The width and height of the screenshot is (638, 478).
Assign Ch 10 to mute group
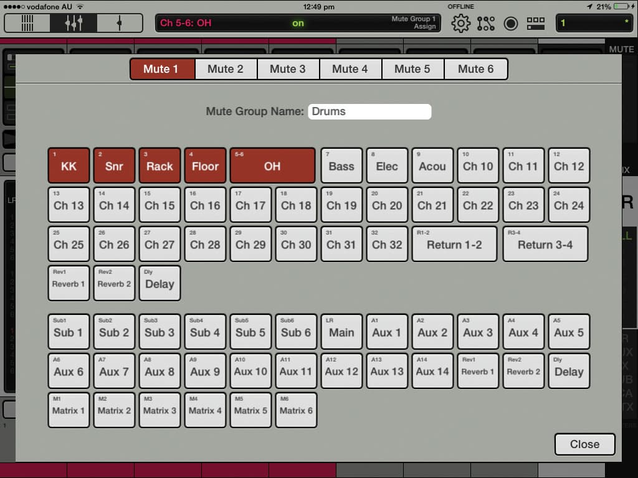(x=478, y=166)
